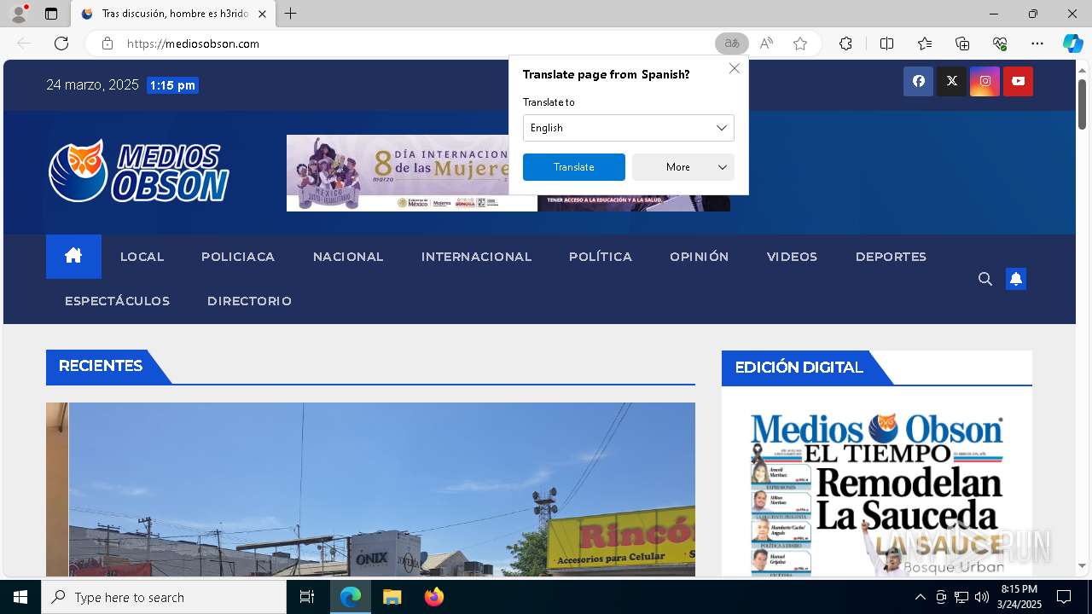Open the DEPORTES menu item
The height and width of the screenshot is (614, 1092).
click(891, 257)
